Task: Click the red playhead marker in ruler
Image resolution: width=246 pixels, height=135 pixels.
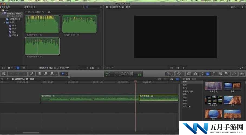Action: tap(136, 82)
